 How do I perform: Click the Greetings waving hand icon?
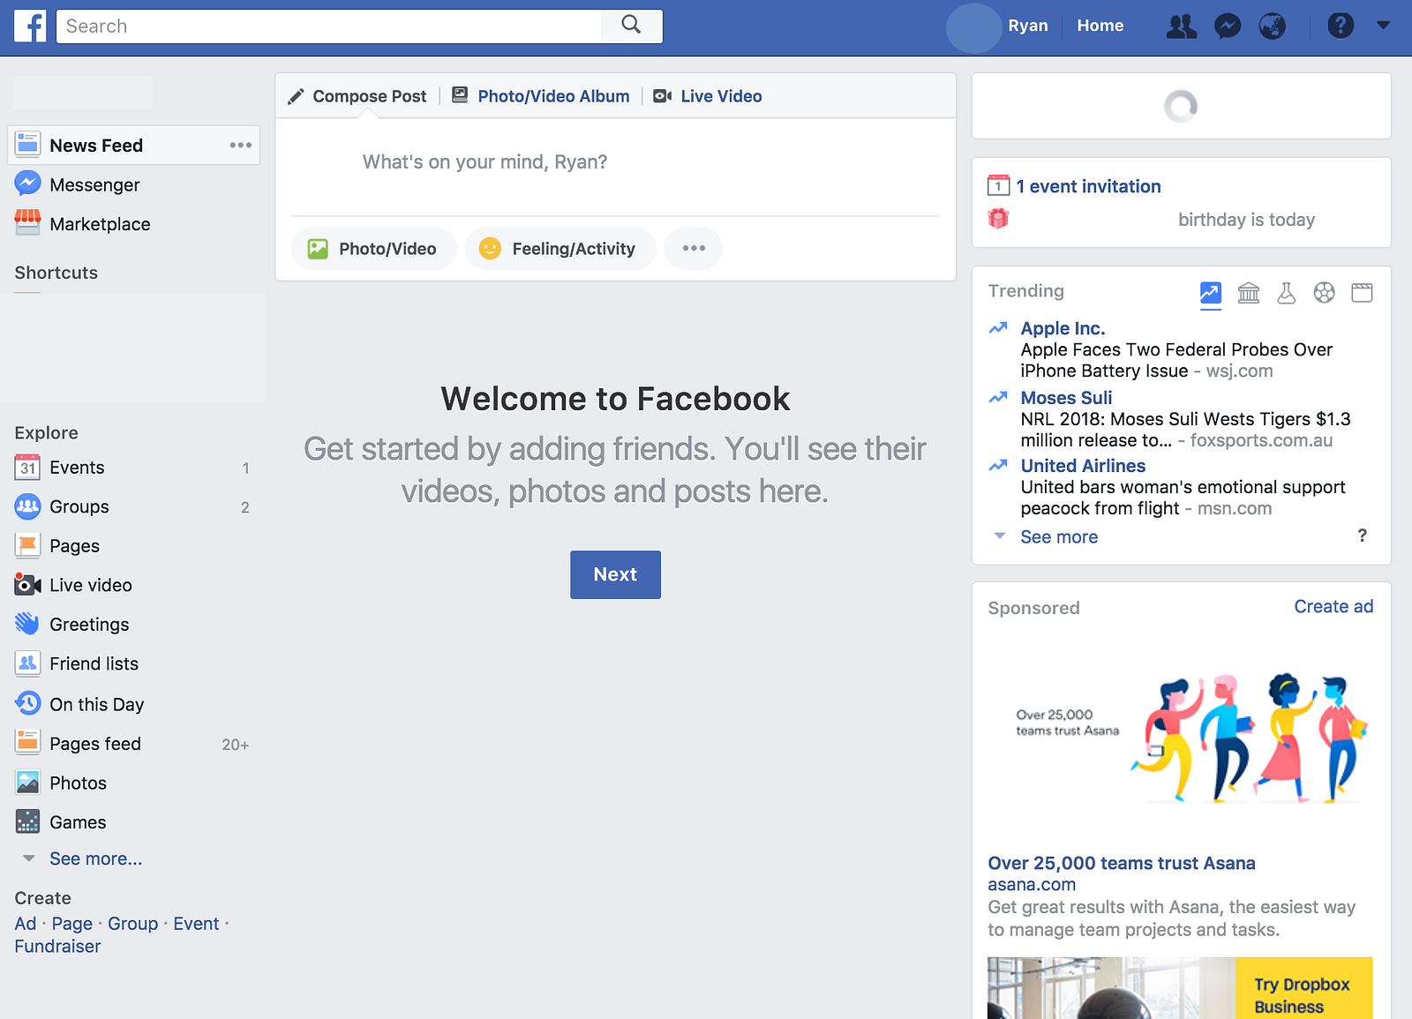27,624
